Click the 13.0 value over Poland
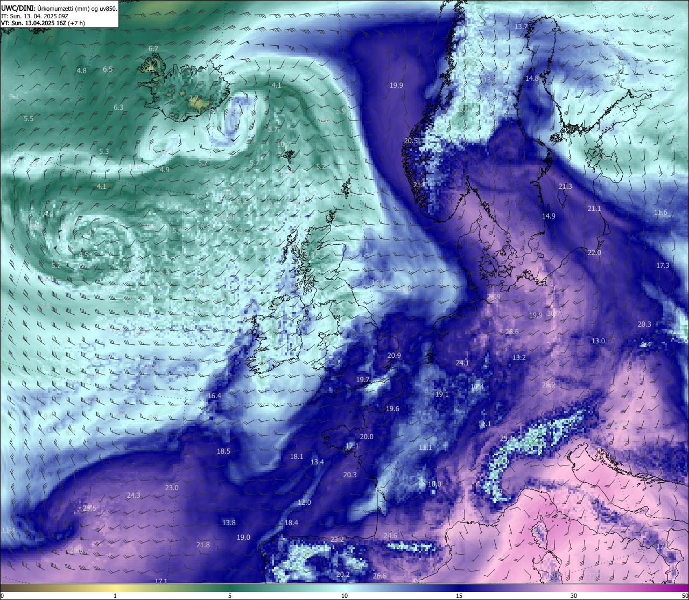The height and width of the screenshot is (600, 689). tap(598, 341)
